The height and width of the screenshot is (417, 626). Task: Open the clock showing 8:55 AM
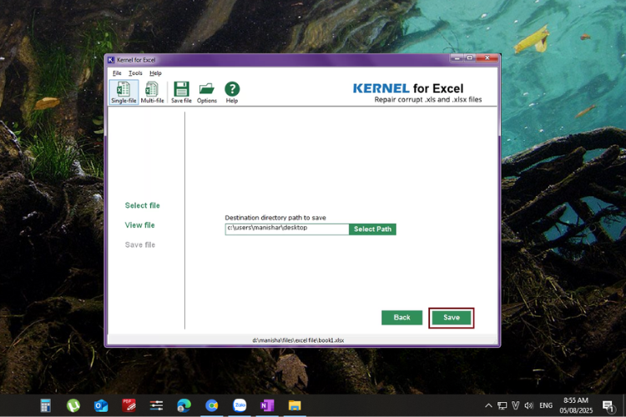pos(576,405)
